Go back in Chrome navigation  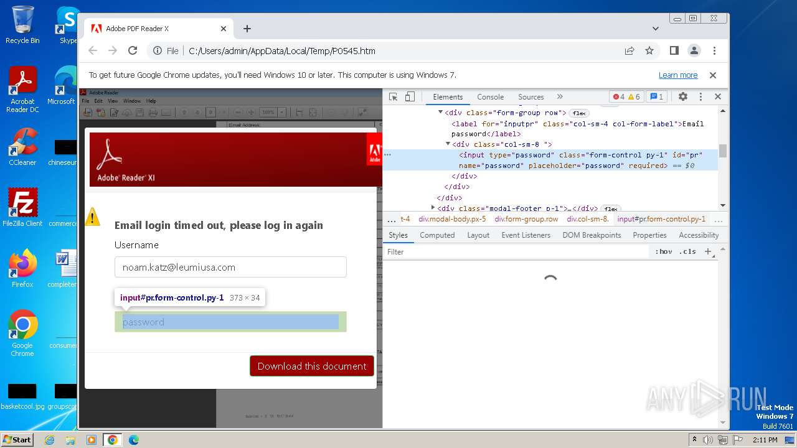coord(93,51)
